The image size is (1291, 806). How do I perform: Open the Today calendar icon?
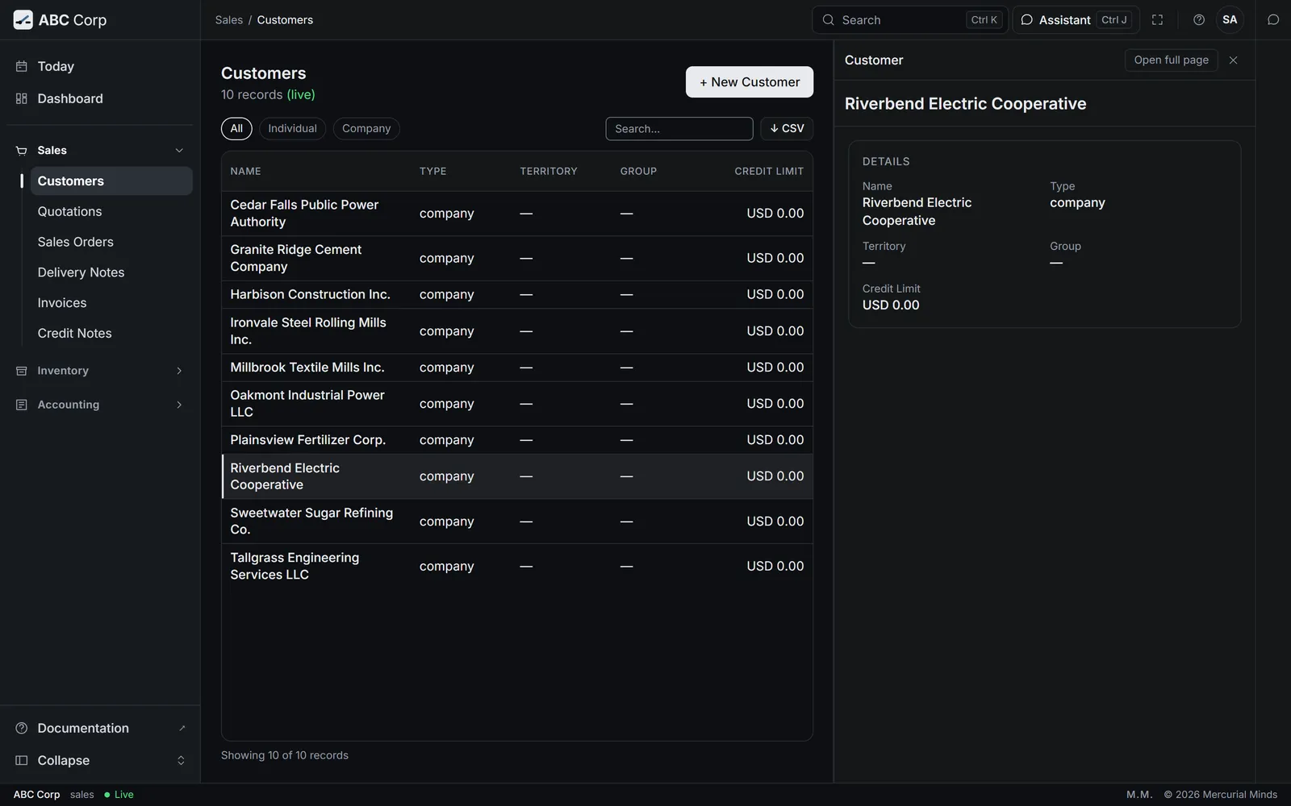(22, 66)
